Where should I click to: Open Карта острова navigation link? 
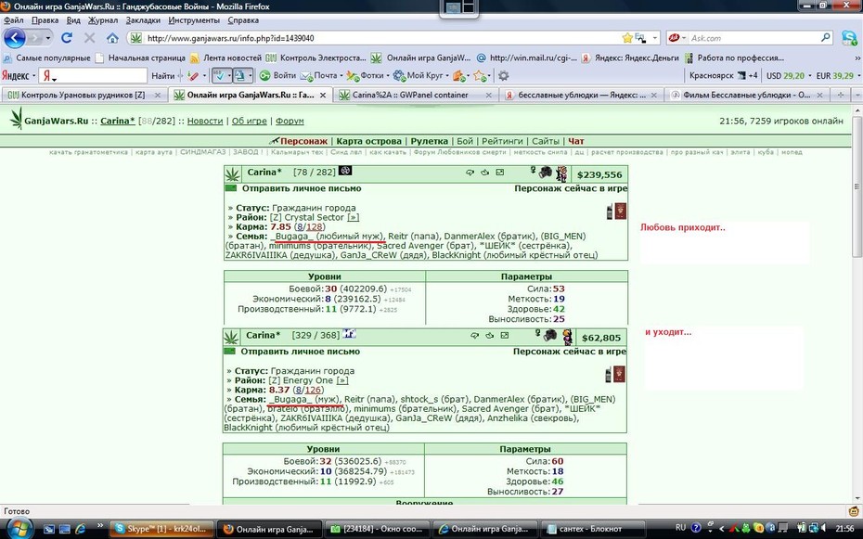[368, 141]
